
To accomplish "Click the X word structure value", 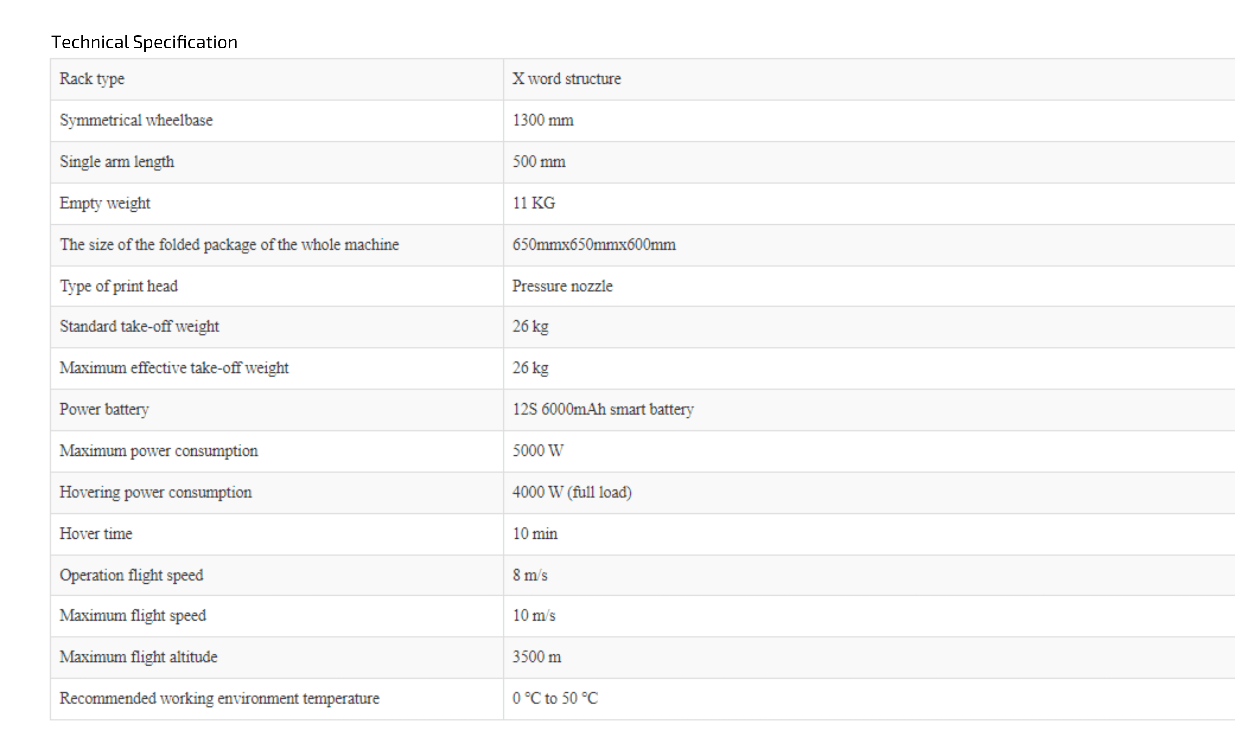I will [566, 78].
